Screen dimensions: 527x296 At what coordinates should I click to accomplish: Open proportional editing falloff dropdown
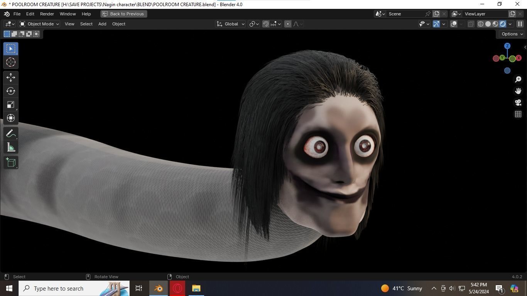click(x=298, y=24)
